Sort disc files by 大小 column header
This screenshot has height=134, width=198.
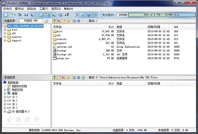pos(106,27)
